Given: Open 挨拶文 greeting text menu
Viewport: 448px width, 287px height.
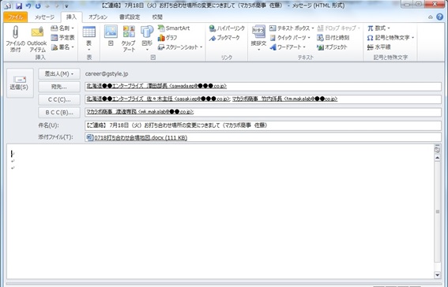Looking at the screenshot, I should [x=258, y=39].
